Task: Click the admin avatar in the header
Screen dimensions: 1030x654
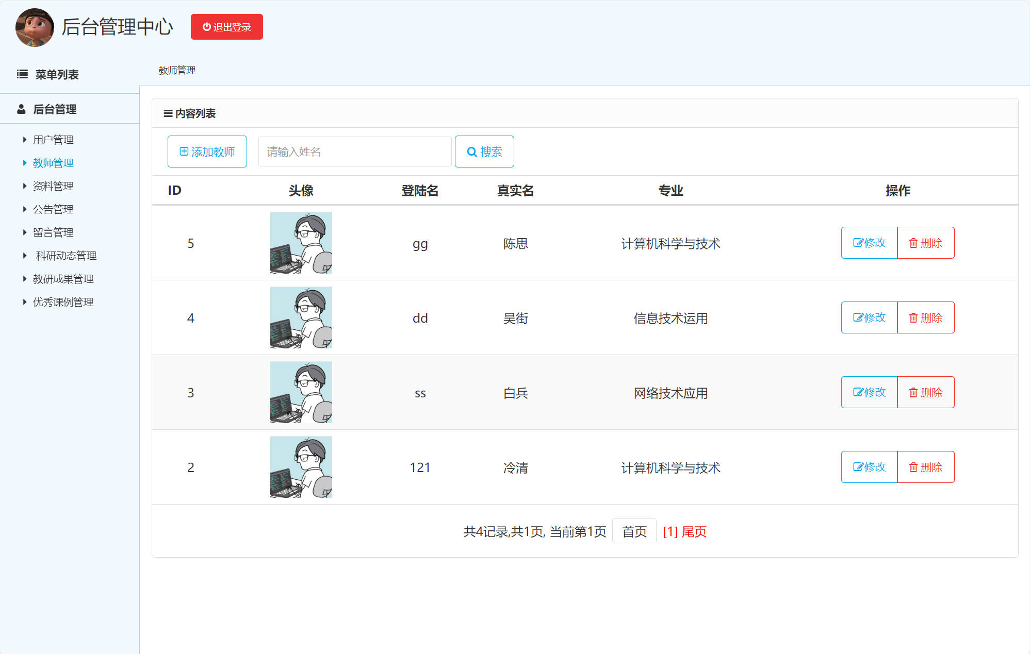Action: click(x=35, y=27)
